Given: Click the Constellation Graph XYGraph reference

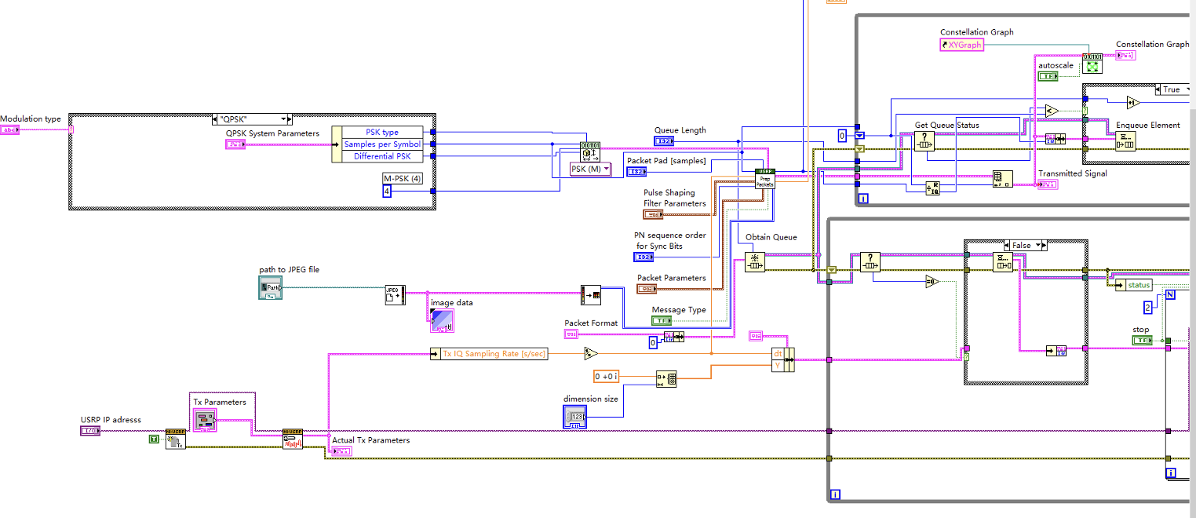Looking at the screenshot, I should 961,45.
